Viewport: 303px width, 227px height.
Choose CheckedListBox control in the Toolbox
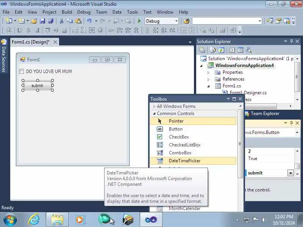click(193, 145)
